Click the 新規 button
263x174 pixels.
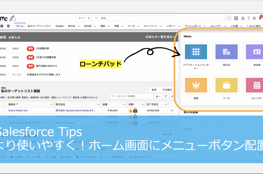pyautogui.click(x=154, y=90)
